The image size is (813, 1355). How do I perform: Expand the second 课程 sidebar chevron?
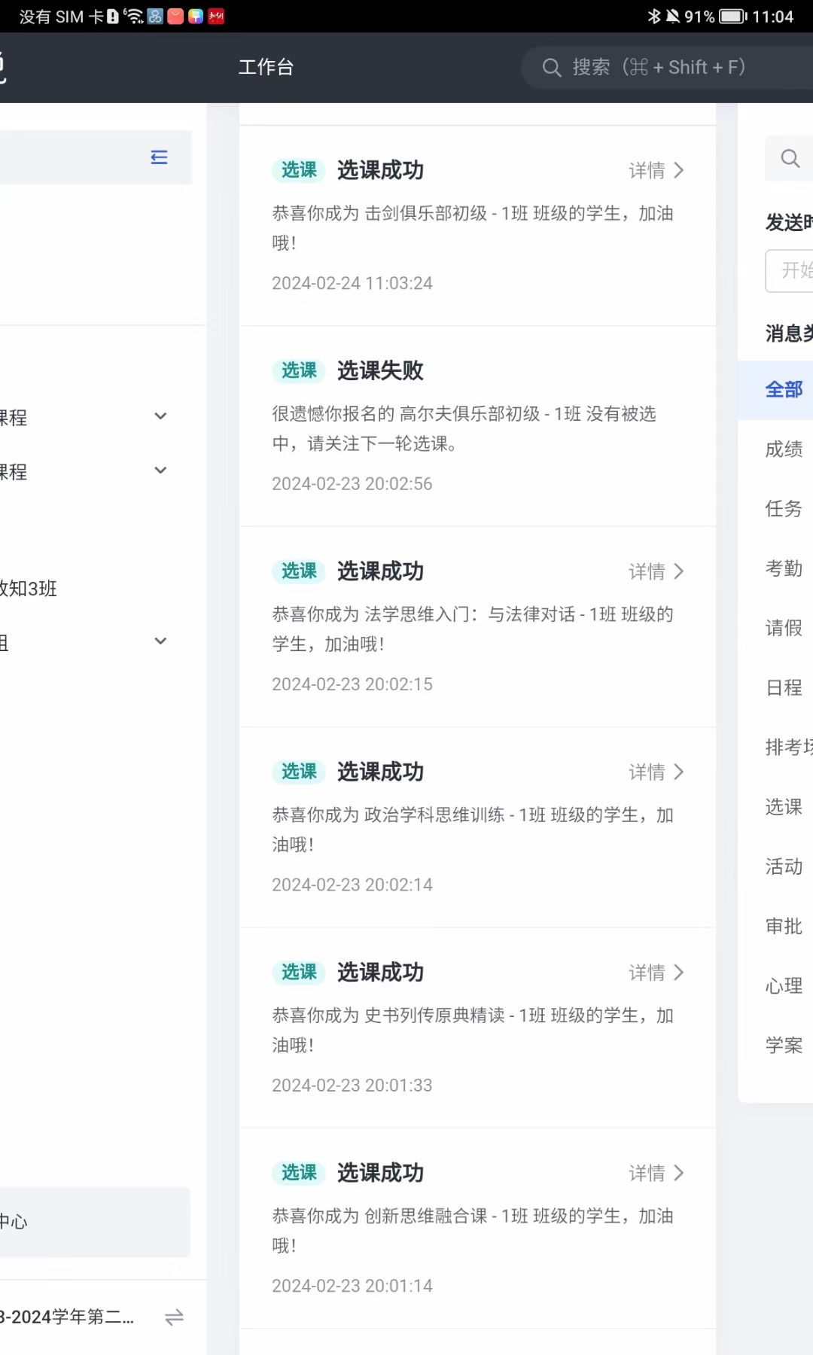[160, 470]
